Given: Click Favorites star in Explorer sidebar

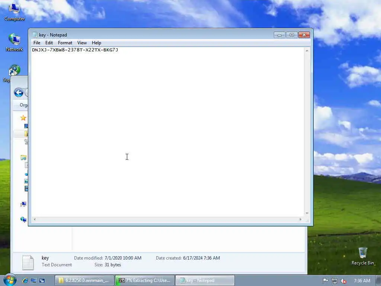Looking at the screenshot, I should (x=23, y=118).
